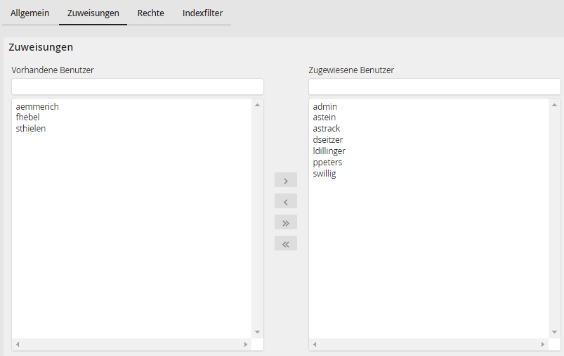Select user aemmerich in available list
Screen dimensions: 564x356
37,106
